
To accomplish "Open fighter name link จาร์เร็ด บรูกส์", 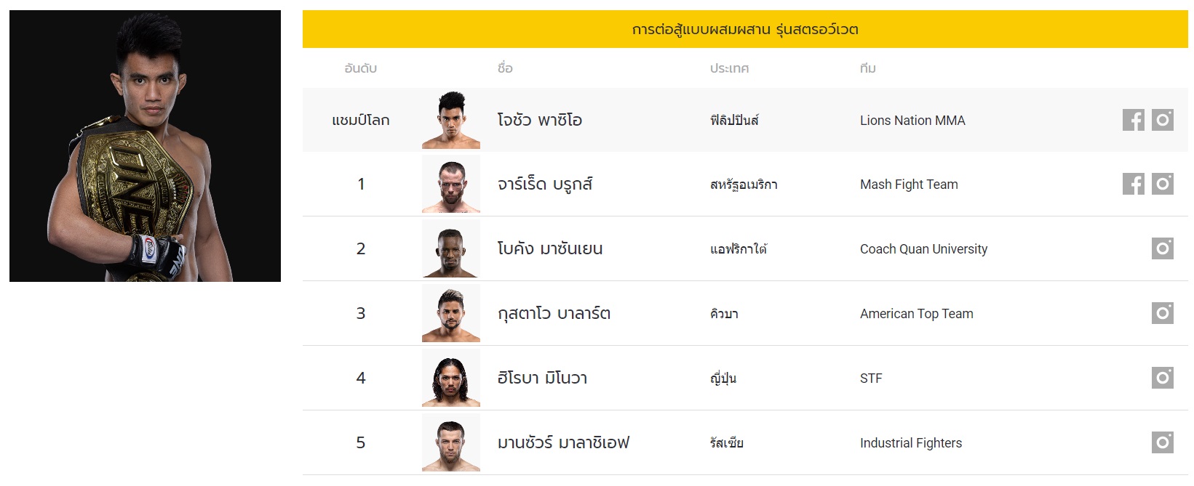I will coord(545,184).
